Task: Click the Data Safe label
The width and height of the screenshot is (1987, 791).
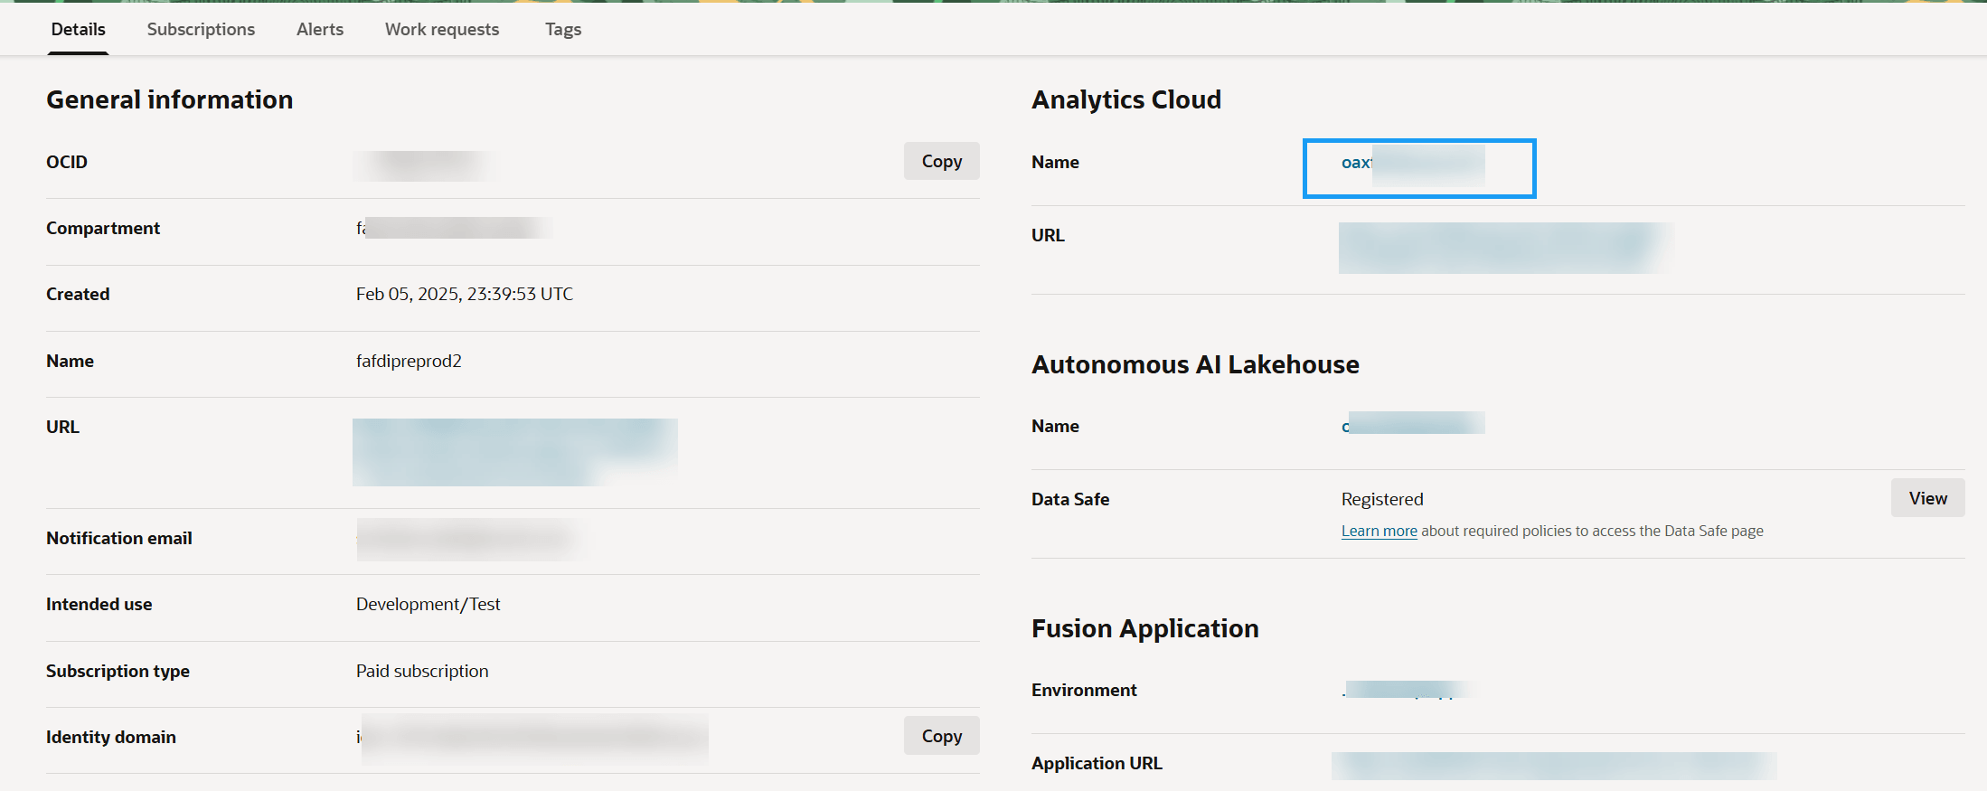Action: [1070, 499]
